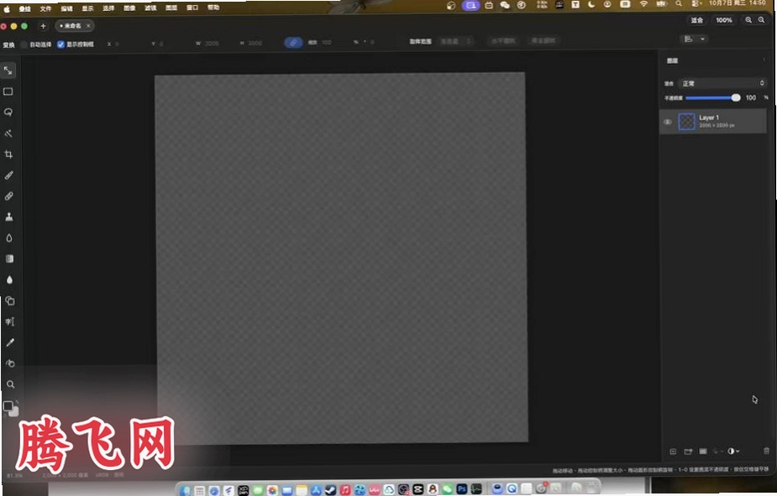Click the W width input field

pos(212,44)
